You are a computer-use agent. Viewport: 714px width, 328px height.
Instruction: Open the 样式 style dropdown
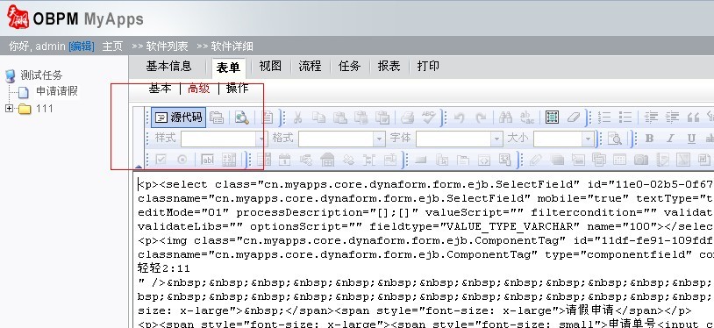pyautogui.click(x=224, y=139)
